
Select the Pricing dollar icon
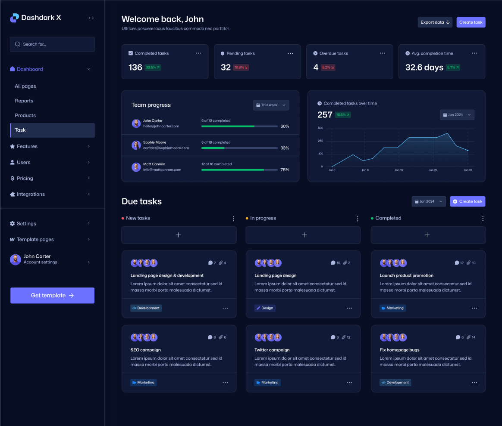[x=13, y=178]
